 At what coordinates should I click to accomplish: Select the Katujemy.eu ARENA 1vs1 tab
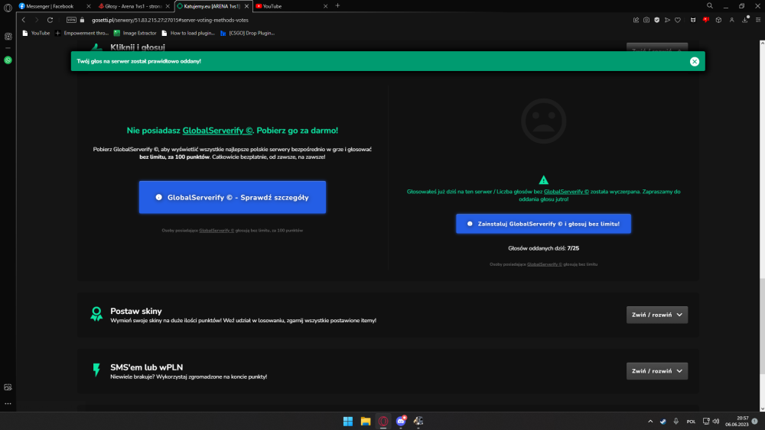[x=212, y=6]
